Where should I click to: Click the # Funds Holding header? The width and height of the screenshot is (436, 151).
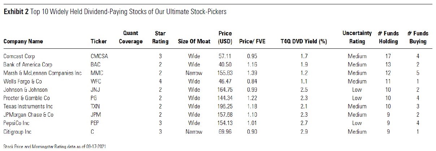point(388,38)
